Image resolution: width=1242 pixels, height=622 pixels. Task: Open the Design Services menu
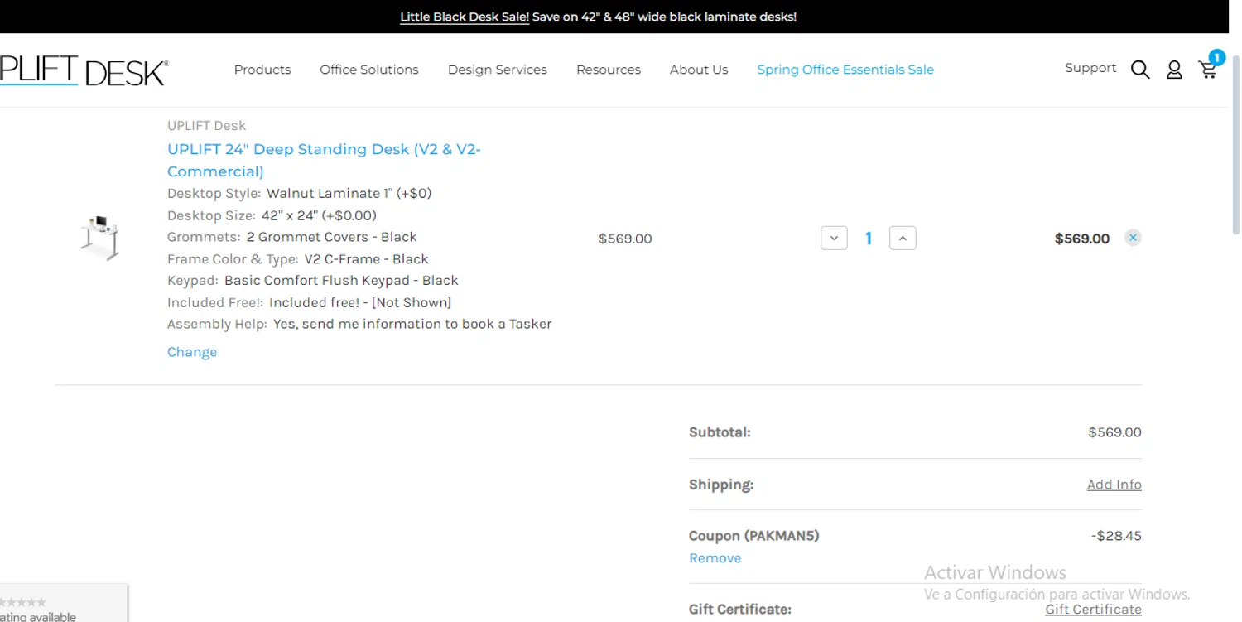498,70
